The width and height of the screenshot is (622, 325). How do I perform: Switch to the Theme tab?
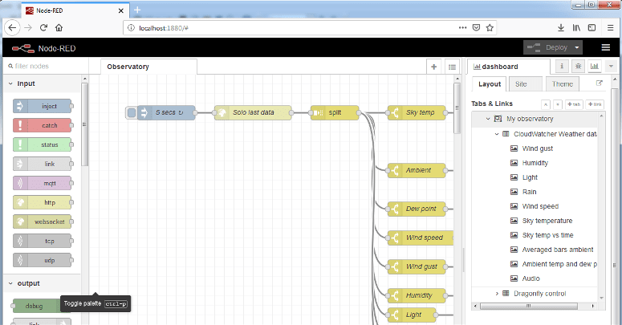(562, 84)
